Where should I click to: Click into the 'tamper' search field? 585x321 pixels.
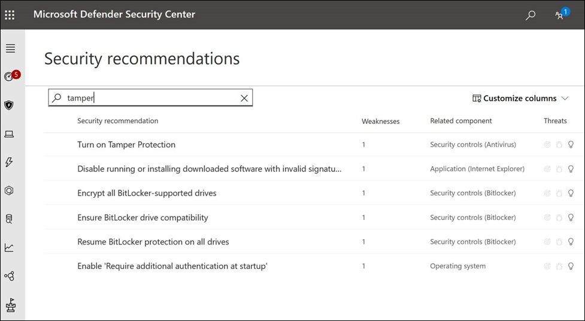point(150,98)
